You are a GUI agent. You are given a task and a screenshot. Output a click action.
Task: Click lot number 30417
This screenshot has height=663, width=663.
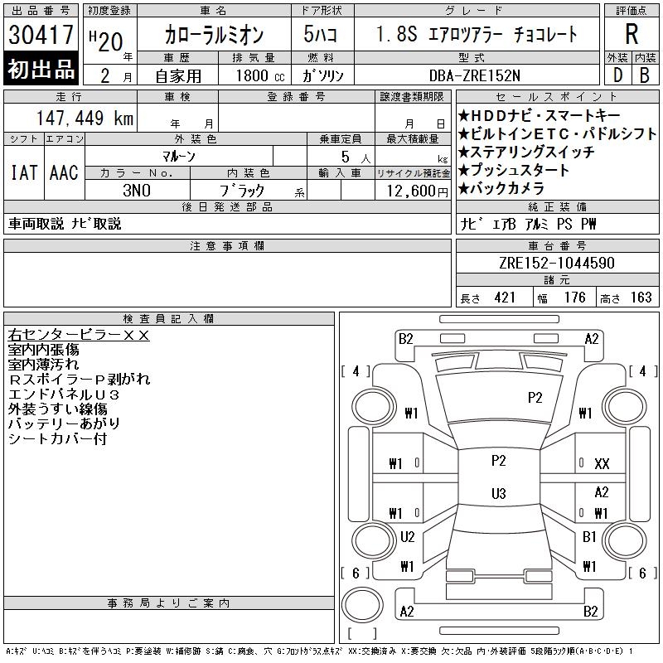pyautogui.click(x=41, y=36)
